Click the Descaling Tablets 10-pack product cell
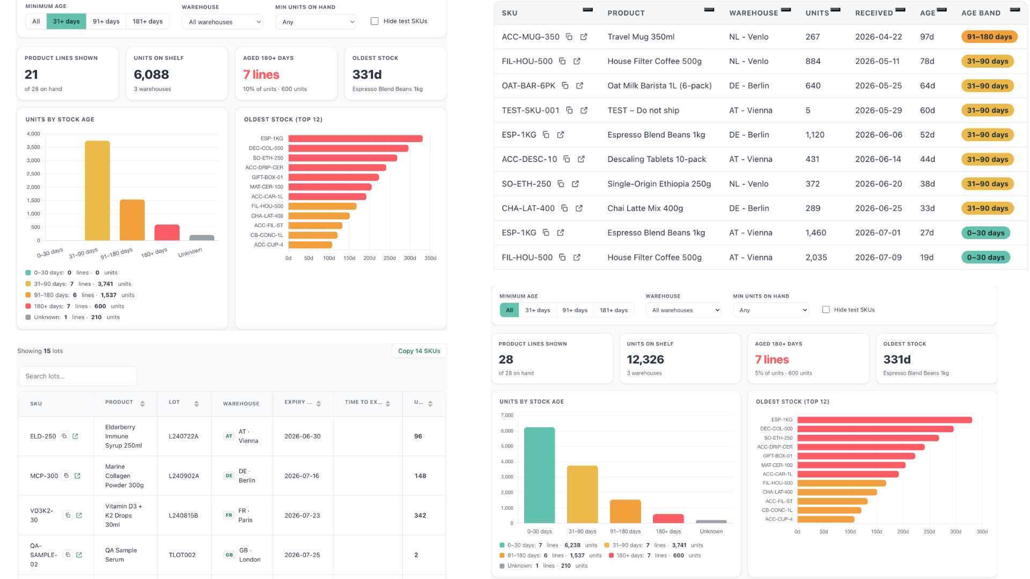Viewport: 1030px width, 579px height. (657, 159)
